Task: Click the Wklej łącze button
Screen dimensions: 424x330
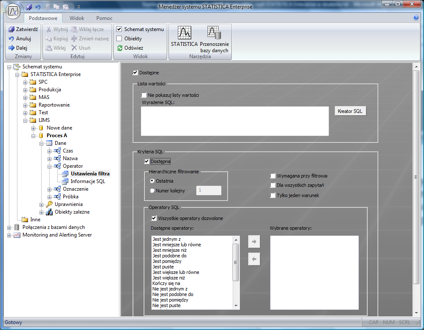Action: click(x=87, y=29)
